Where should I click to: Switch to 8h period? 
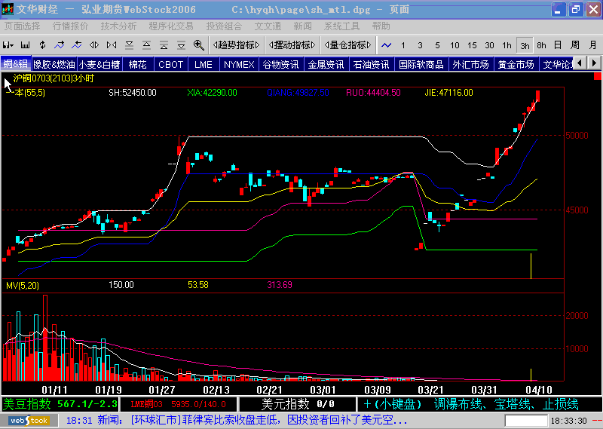click(541, 45)
